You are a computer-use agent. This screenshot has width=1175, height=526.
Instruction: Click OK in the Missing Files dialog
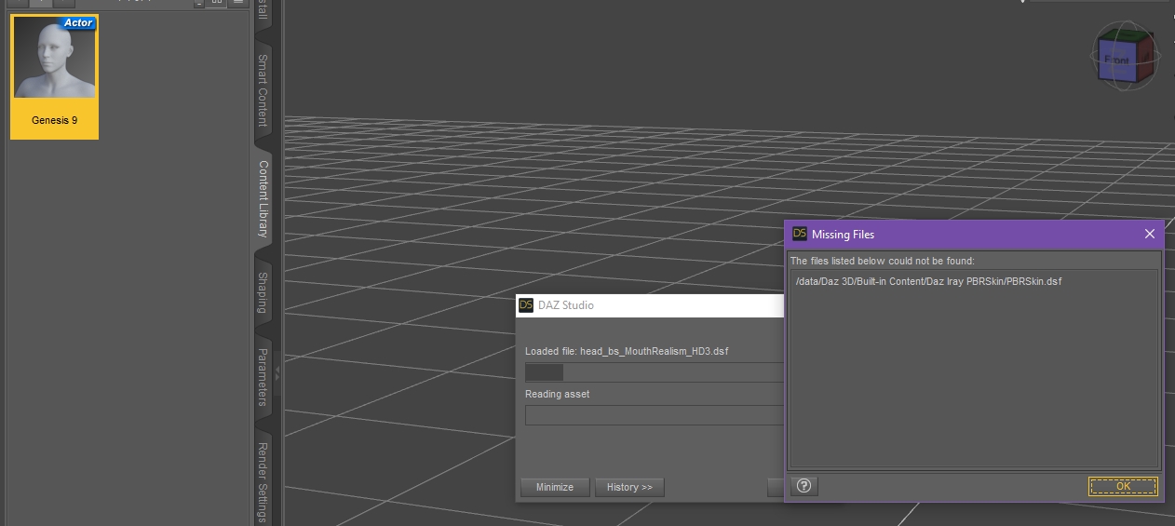coord(1123,486)
